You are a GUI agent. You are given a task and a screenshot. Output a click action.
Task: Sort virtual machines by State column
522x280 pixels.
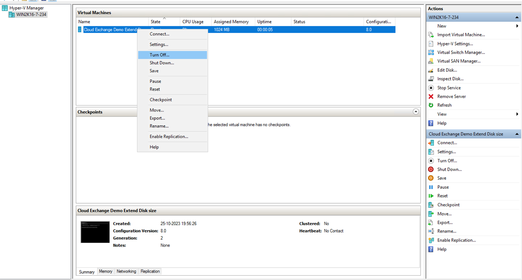[x=164, y=22]
